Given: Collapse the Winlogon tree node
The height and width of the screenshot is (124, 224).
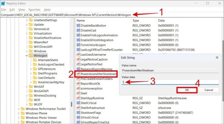Looking at the screenshot, I should click(27, 56).
